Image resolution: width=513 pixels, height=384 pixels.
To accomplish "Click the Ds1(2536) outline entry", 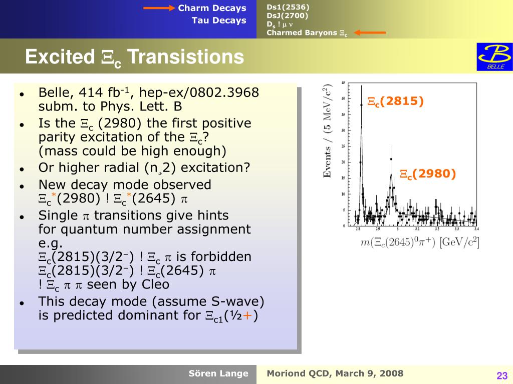I will pyautogui.click(x=288, y=7).
